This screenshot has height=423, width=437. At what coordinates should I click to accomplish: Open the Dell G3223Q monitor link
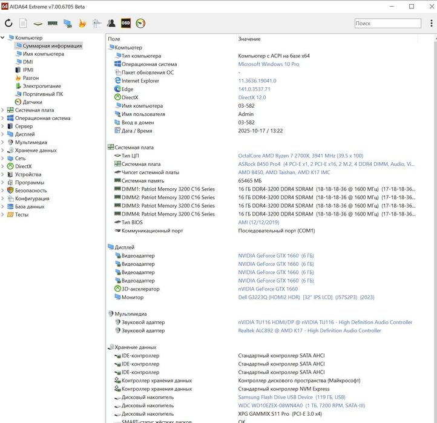pyautogui.click(x=306, y=297)
